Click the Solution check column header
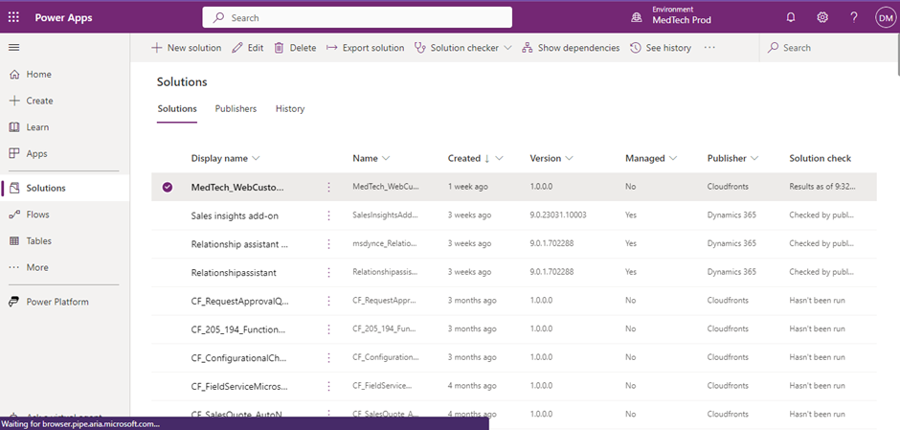Image resolution: width=900 pixels, height=430 pixels. [821, 158]
